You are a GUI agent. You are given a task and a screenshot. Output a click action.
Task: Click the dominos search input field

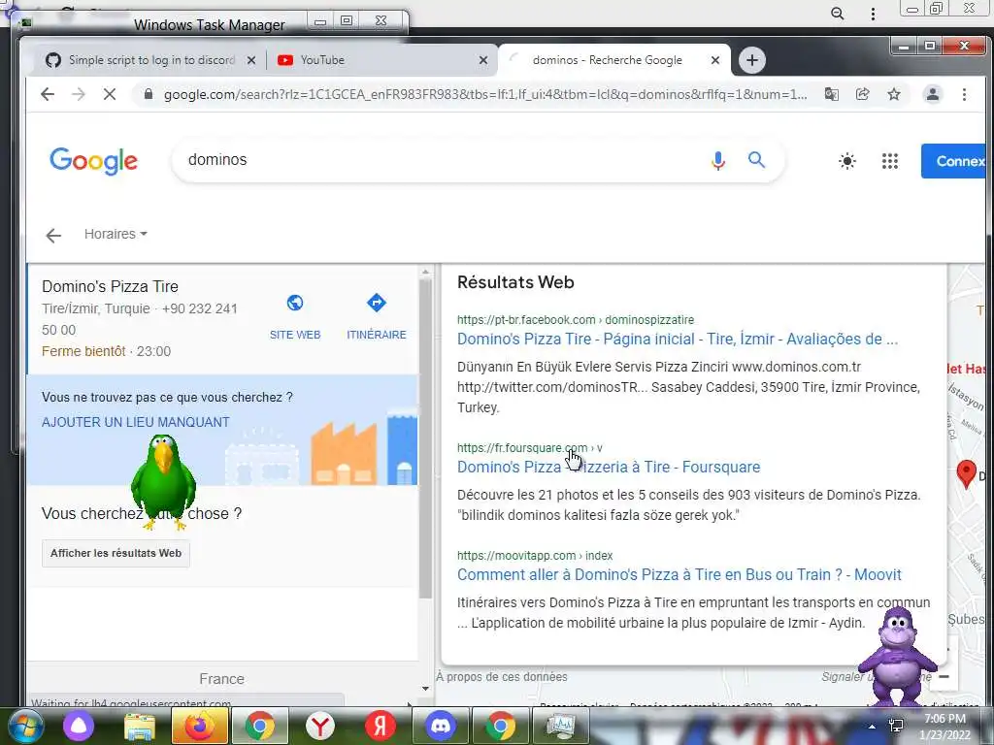coord(444,160)
